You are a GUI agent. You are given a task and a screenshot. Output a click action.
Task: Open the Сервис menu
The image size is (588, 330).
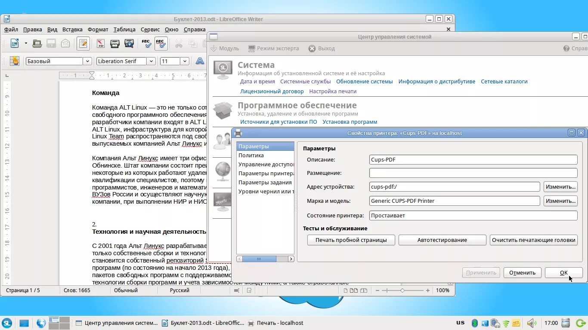[x=150, y=30]
